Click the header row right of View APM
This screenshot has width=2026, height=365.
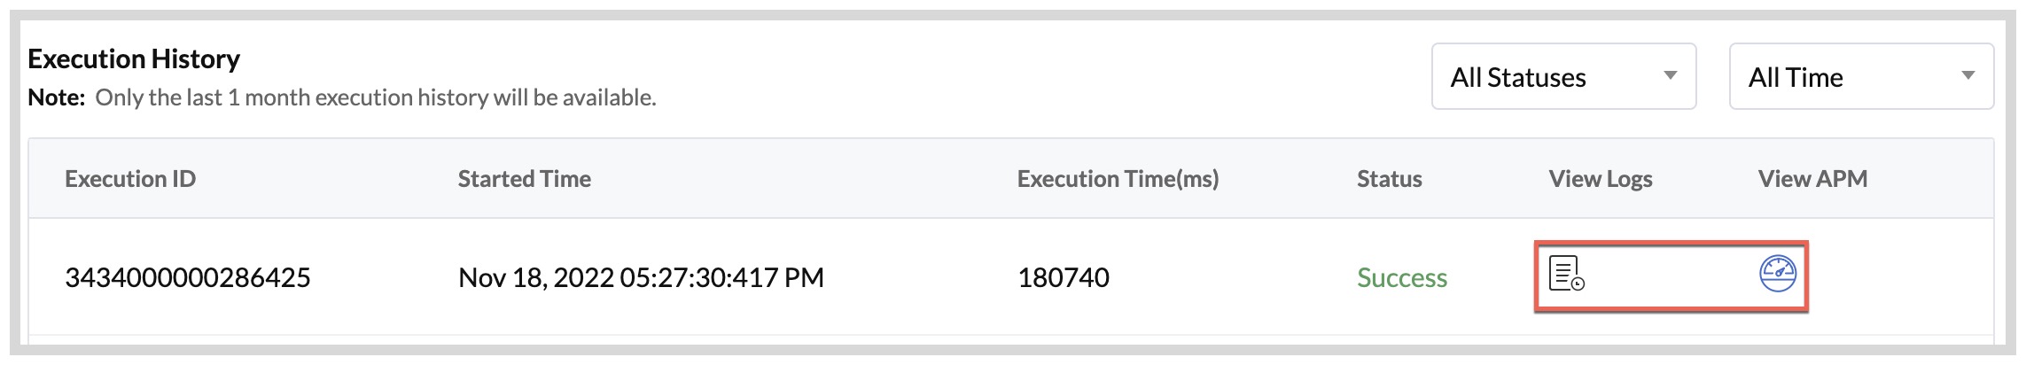pyautogui.click(x=1932, y=179)
